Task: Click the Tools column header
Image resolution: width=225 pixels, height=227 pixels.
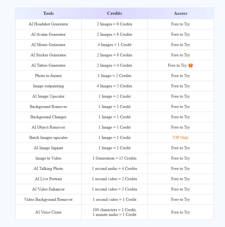Action: point(48,13)
